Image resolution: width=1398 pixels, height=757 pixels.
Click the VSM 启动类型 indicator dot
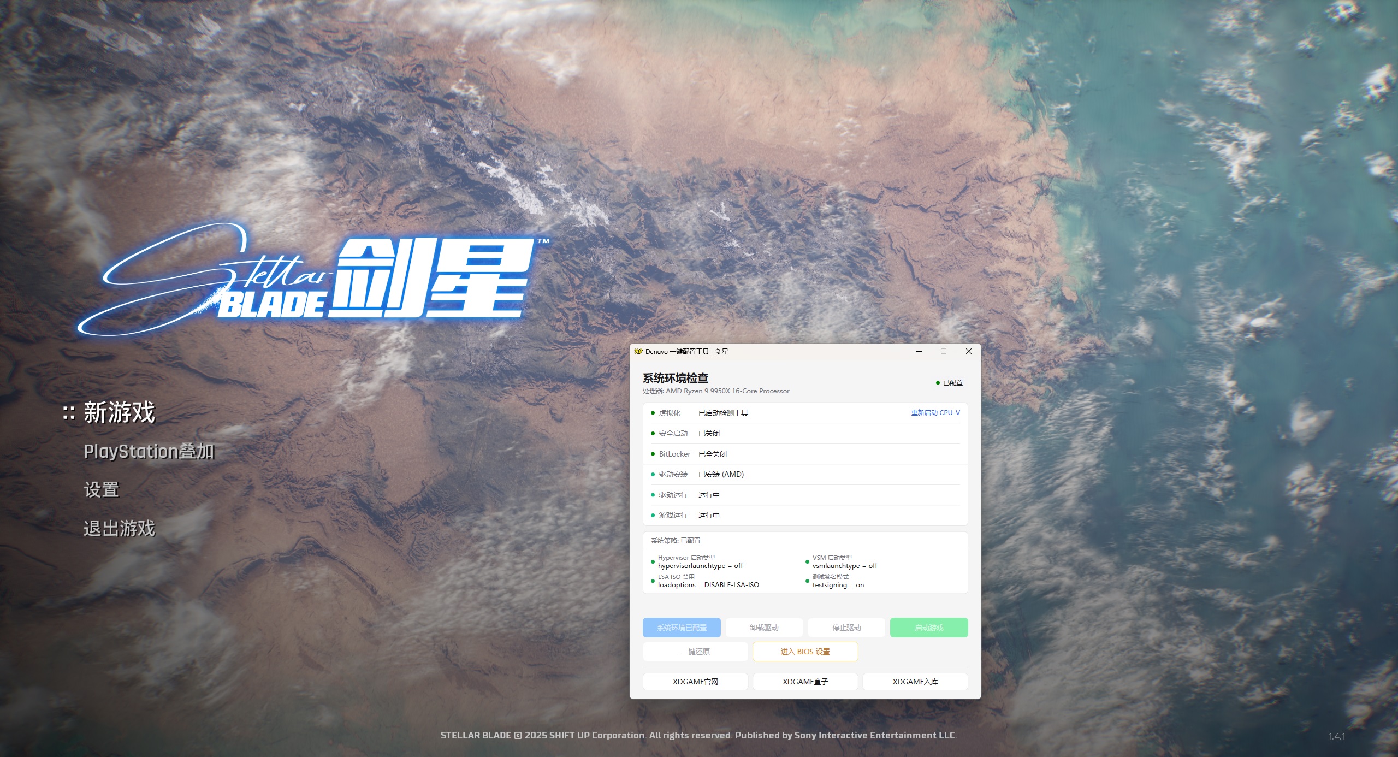807,561
